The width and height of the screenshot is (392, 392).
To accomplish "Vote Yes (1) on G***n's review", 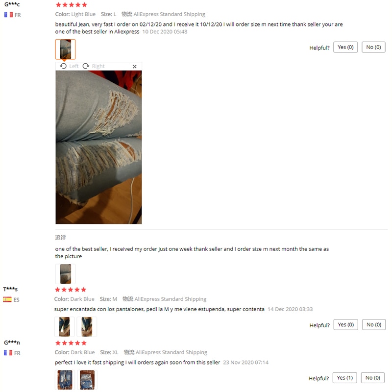I will point(345,378).
